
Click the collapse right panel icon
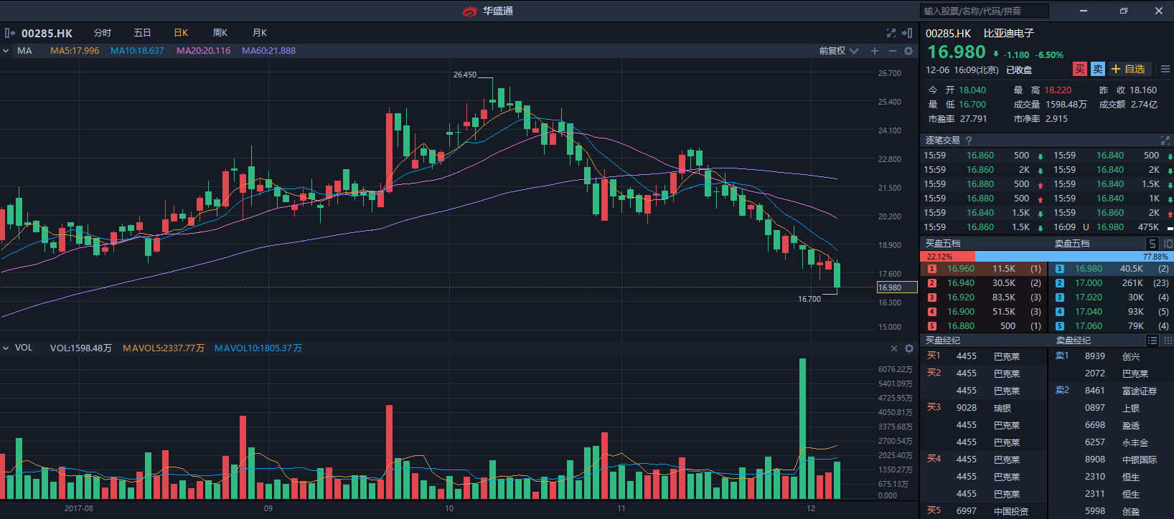pos(907,33)
